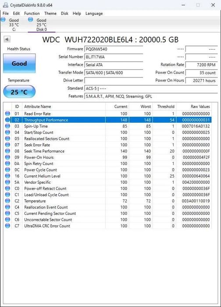Image resolution: width=221 pixels, height=307 pixels.
Task: Click the status icon for Start/Stop Count
Action: coord(7,132)
